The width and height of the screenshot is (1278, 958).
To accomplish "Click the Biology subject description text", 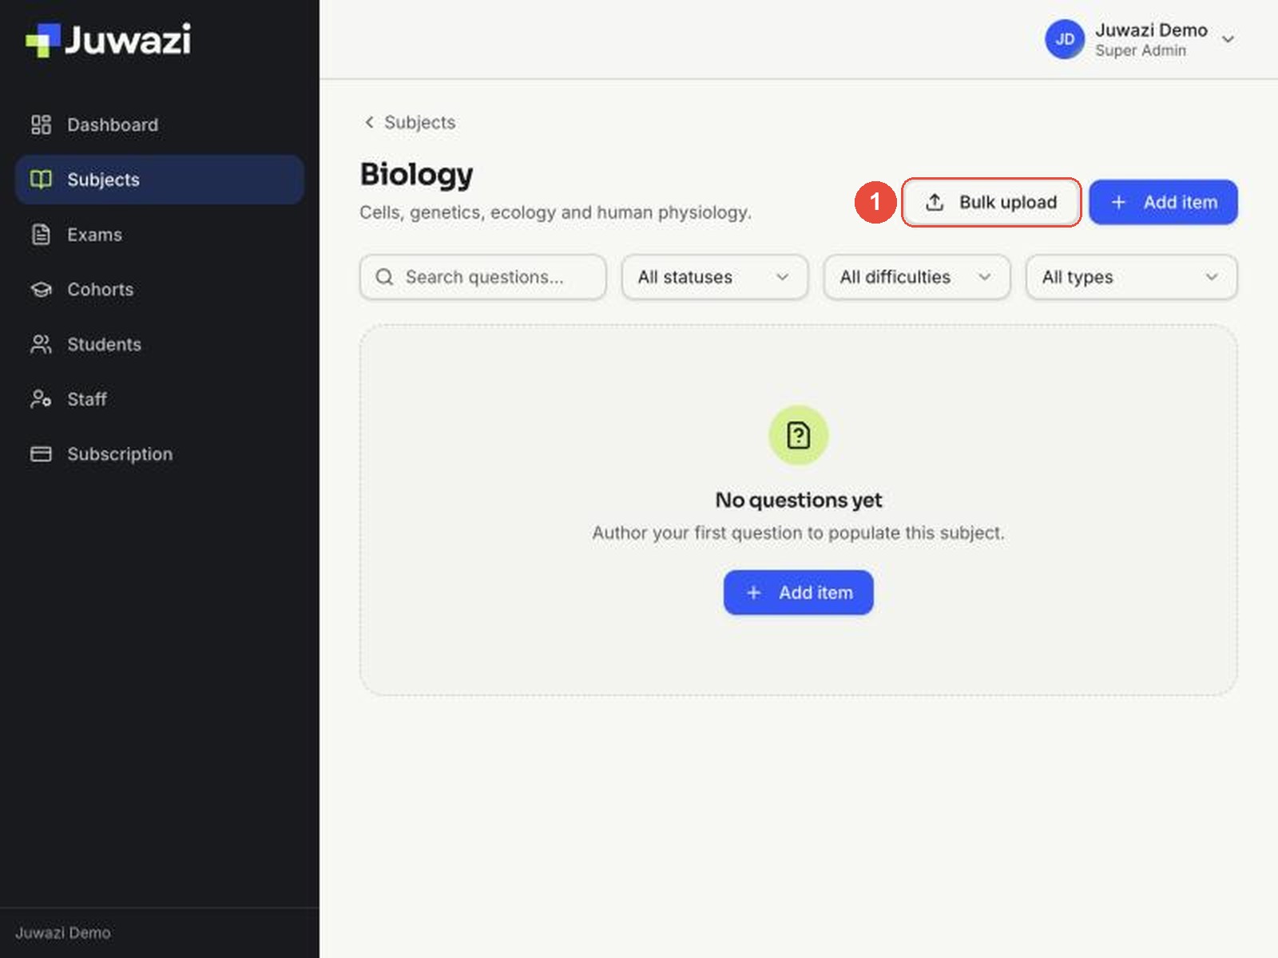I will pos(555,212).
